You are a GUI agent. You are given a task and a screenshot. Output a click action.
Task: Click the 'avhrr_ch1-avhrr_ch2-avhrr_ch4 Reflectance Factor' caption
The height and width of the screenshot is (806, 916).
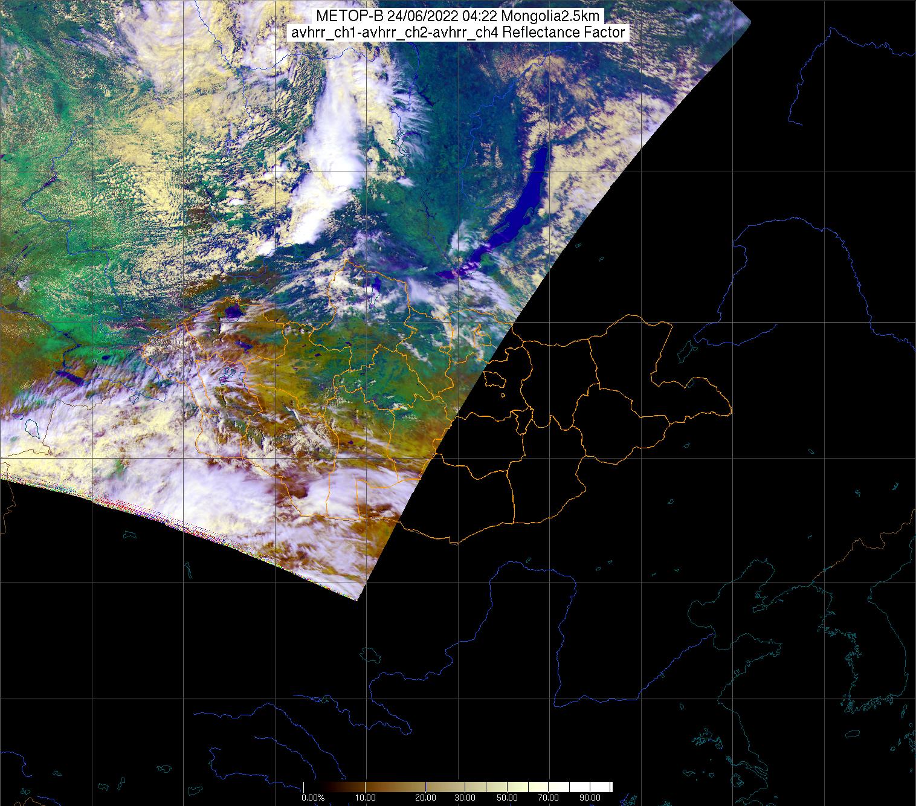pyautogui.click(x=458, y=32)
